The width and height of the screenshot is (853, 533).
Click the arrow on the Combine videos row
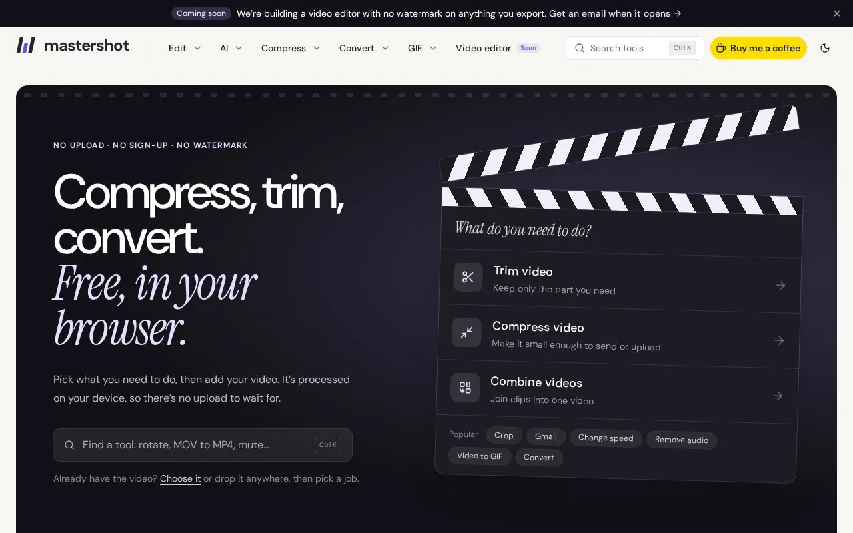point(778,396)
